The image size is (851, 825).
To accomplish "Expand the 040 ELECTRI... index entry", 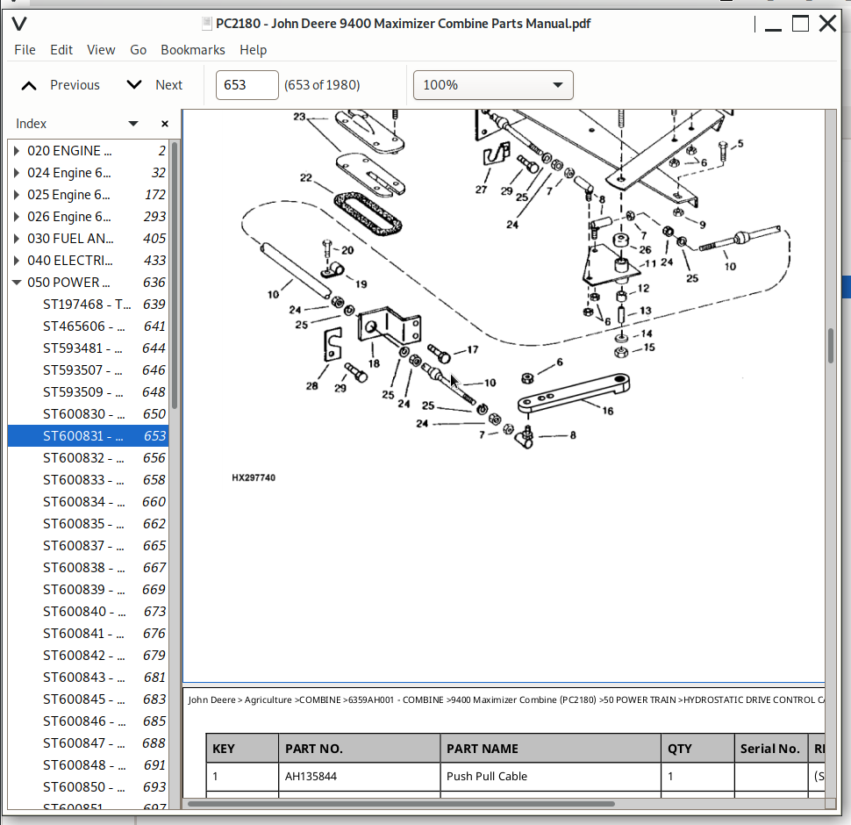I will click(17, 261).
